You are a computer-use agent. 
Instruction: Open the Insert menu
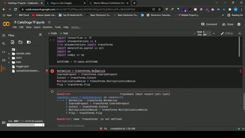37,27
